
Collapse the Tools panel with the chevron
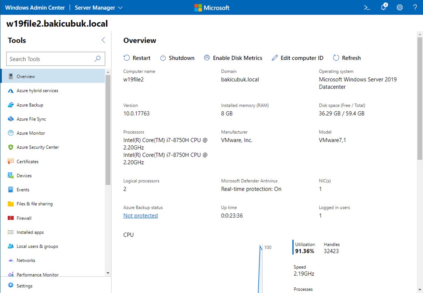coord(103,40)
